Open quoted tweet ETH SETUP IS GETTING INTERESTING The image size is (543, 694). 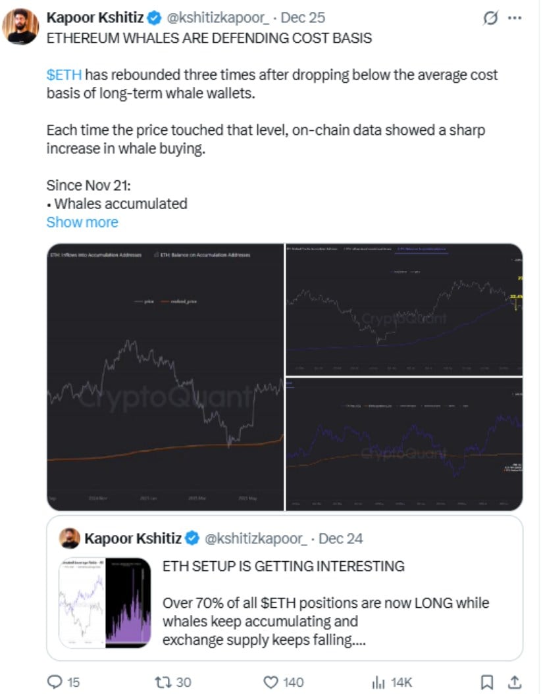pyautogui.click(x=283, y=566)
